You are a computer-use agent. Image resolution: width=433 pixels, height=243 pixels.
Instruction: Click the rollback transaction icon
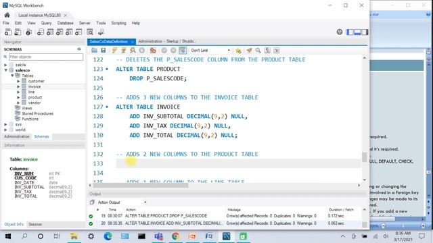(x=173, y=51)
